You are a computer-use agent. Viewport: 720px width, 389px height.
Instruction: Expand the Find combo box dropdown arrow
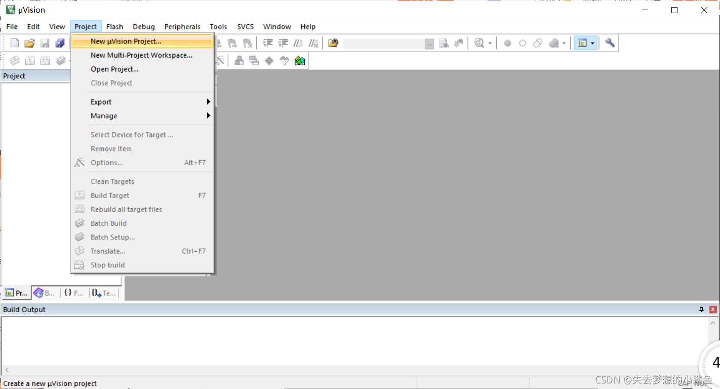(x=429, y=44)
